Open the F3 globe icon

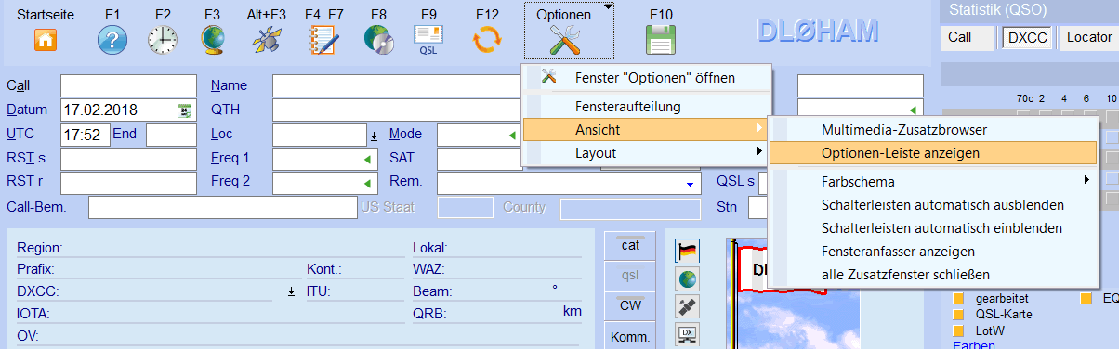pyautogui.click(x=213, y=40)
